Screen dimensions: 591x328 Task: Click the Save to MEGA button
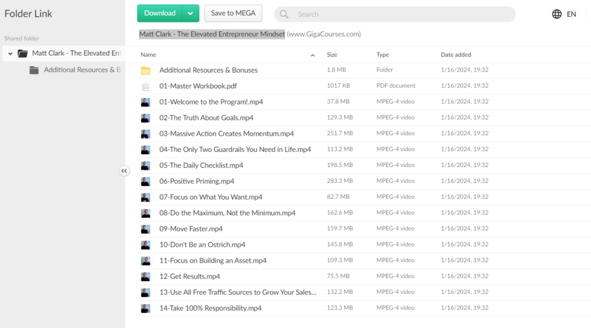point(233,13)
